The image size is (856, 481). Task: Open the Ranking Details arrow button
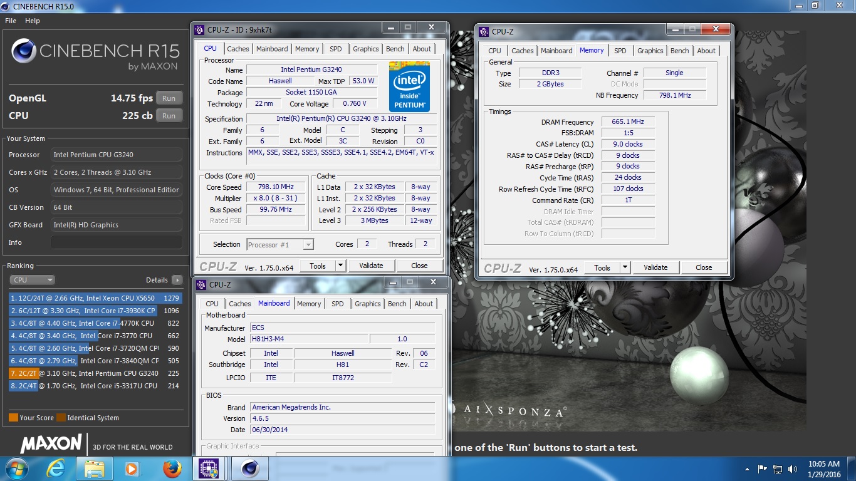(x=177, y=280)
